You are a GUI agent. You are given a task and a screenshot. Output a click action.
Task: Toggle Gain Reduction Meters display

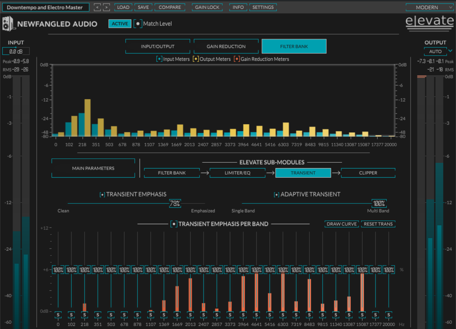pyautogui.click(x=237, y=59)
